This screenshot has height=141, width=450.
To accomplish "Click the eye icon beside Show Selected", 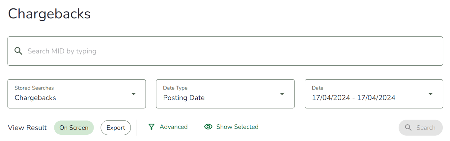I will [x=208, y=127].
